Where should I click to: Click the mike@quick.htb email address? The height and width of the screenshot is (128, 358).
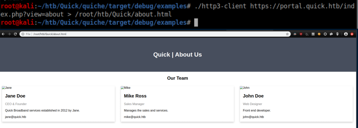click(135, 117)
